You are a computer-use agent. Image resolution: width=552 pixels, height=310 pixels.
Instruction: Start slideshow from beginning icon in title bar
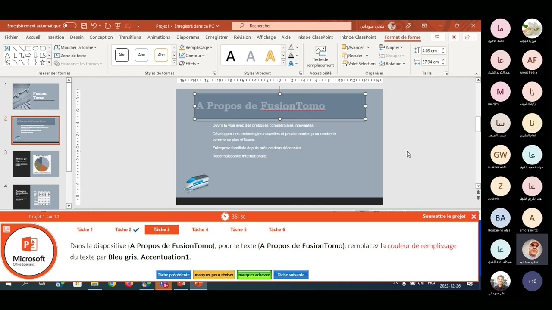click(118, 26)
